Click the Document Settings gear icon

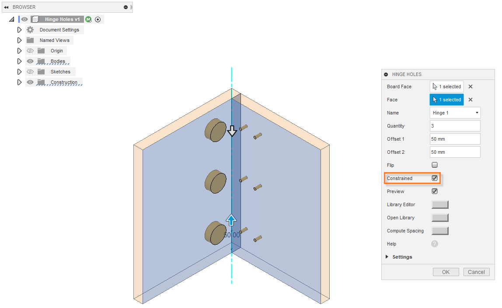click(30, 30)
